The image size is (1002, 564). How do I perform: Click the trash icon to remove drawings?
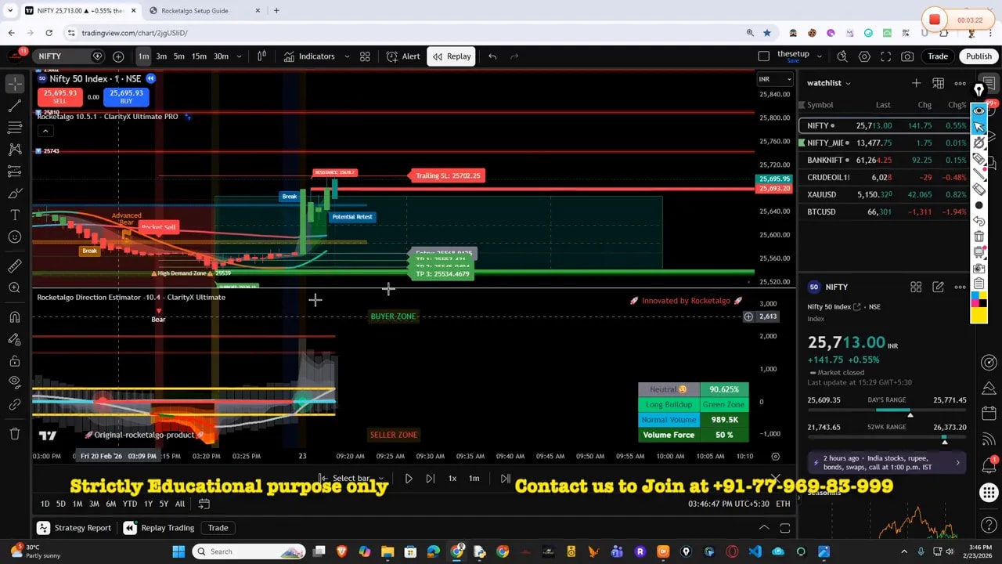point(15,433)
